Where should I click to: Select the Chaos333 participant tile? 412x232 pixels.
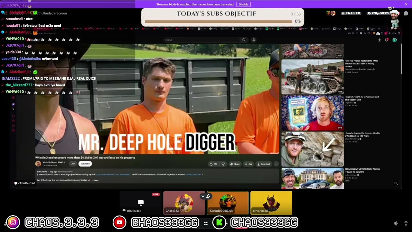(184, 203)
